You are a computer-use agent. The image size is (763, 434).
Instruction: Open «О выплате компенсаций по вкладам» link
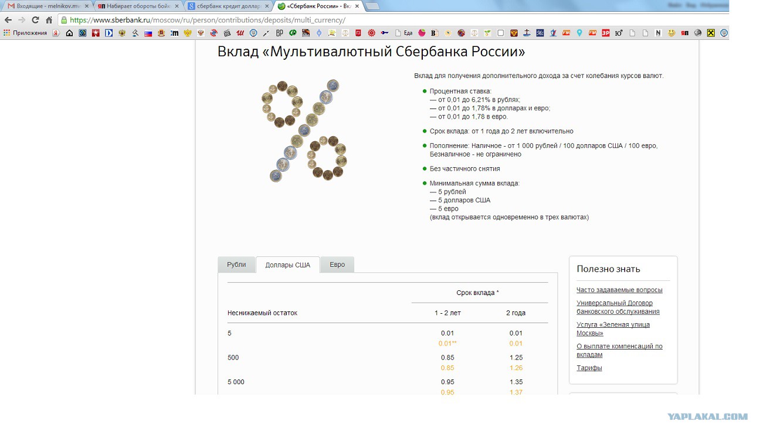click(619, 351)
